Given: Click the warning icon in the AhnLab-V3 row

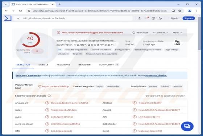Looking at the screenshot, I should (47, 103).
